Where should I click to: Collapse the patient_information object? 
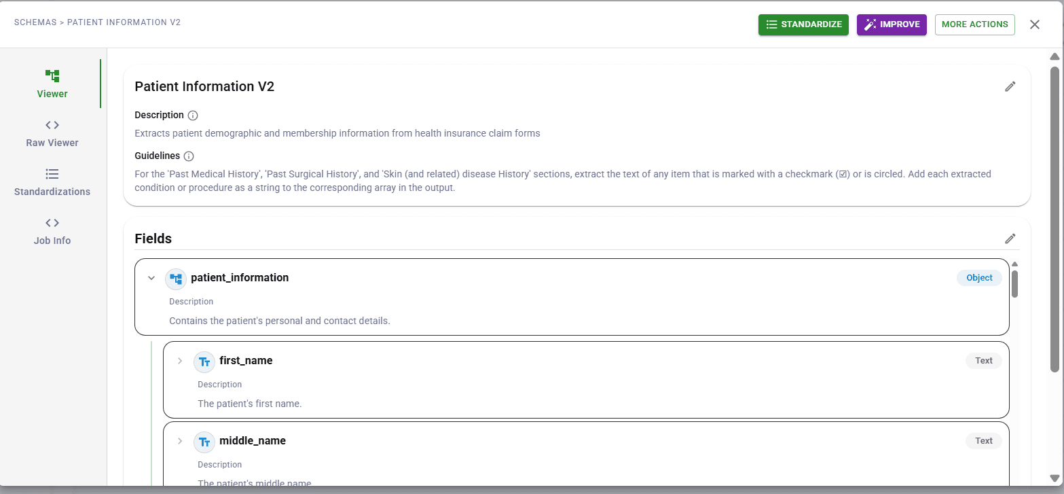pyautogui.click(x=151, y=278)
